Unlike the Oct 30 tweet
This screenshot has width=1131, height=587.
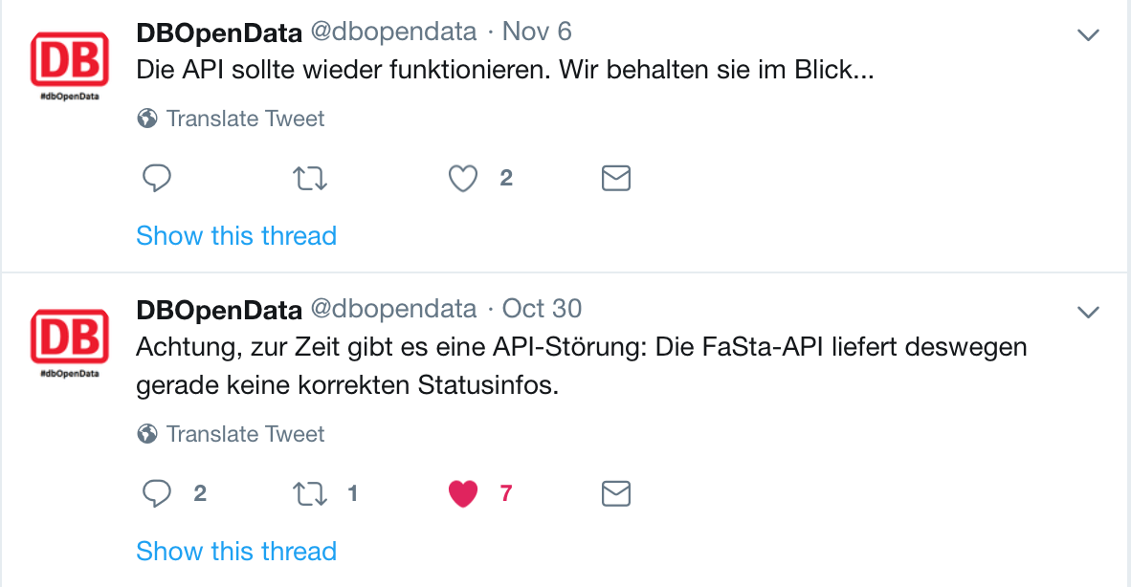tap(463, 493)
